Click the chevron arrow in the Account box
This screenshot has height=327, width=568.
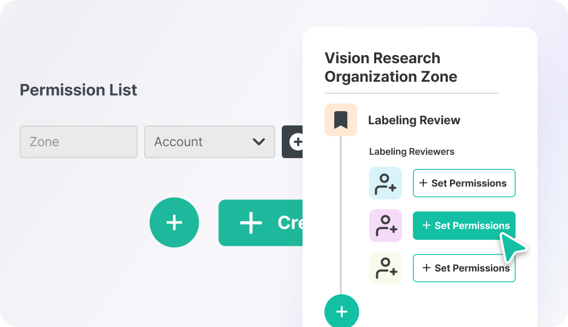[x=259, y=142]
